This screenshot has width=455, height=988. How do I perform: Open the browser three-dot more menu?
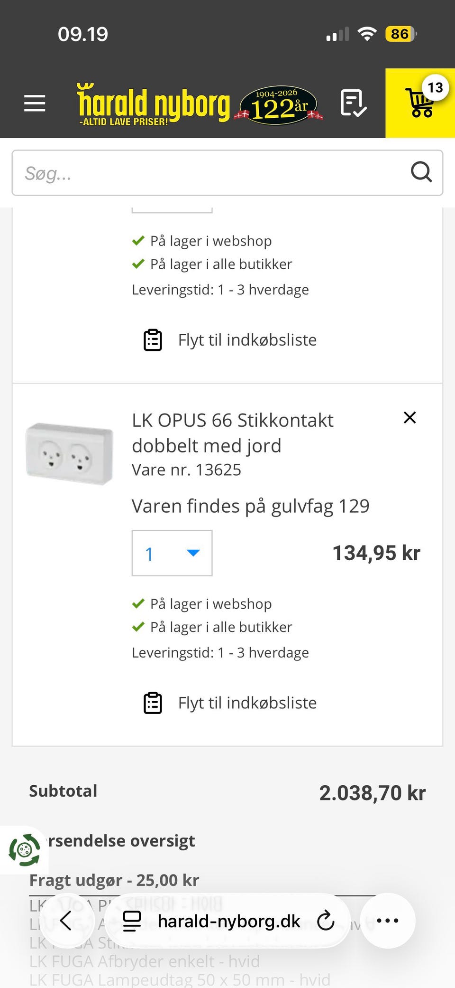(387, 921)
